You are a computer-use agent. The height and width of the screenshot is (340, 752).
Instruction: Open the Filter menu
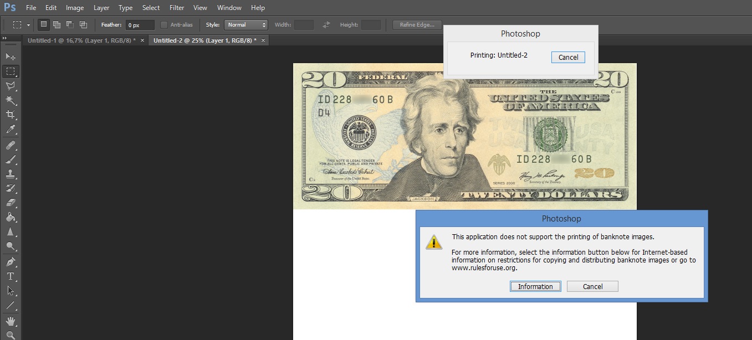pyautogui.click(x=177, y=8)
